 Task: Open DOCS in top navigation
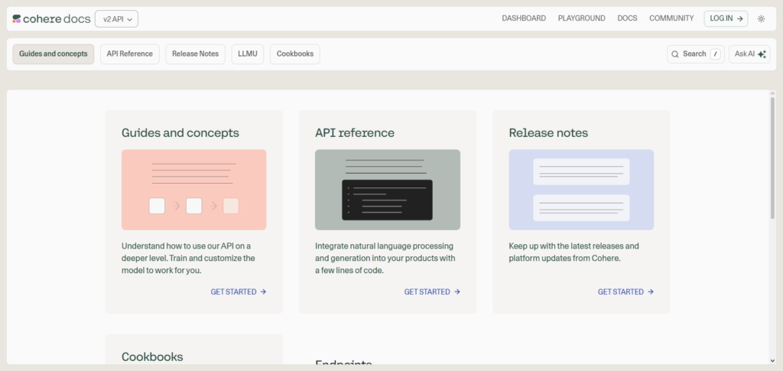tap(627, 18)
